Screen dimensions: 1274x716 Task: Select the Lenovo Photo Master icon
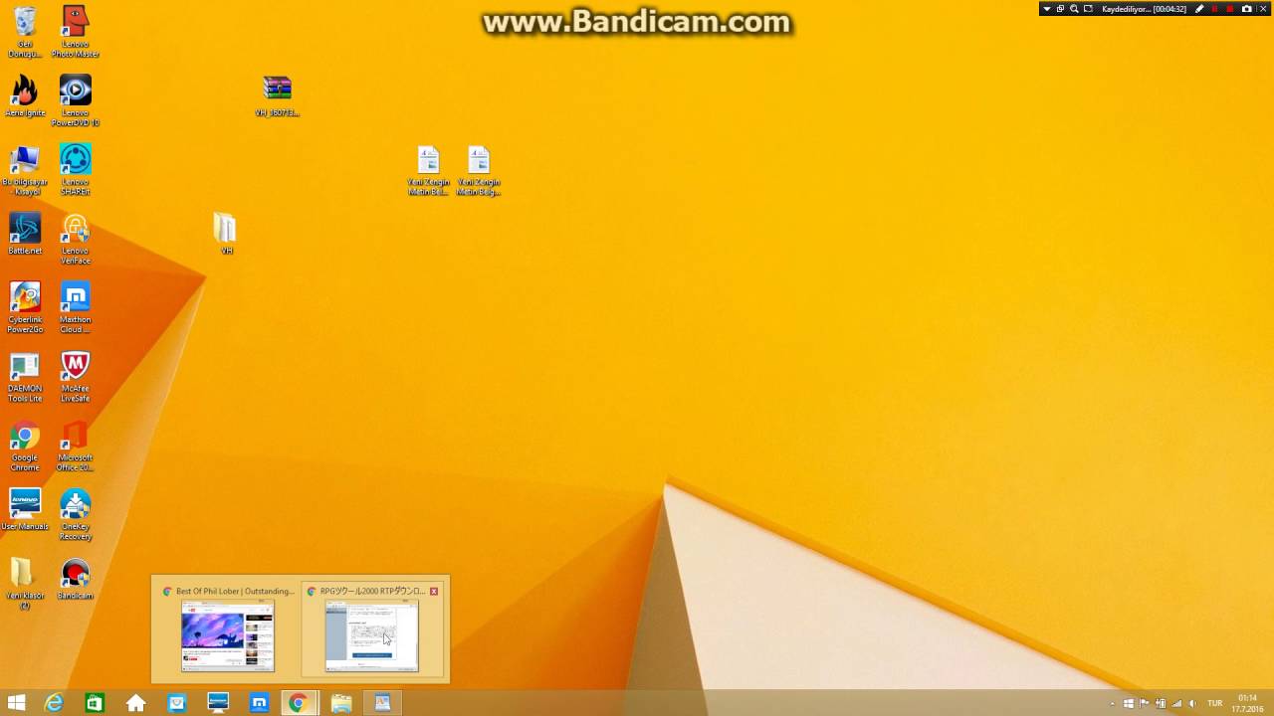click(x=76, y=31)
